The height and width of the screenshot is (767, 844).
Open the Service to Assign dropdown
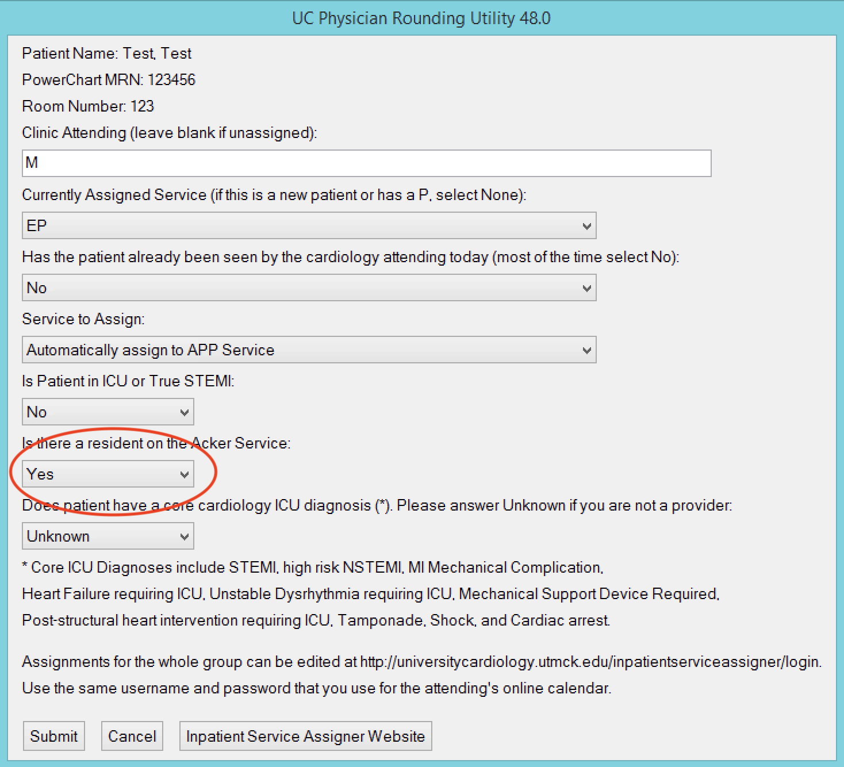pyautogui.click(x=309, y=350)
